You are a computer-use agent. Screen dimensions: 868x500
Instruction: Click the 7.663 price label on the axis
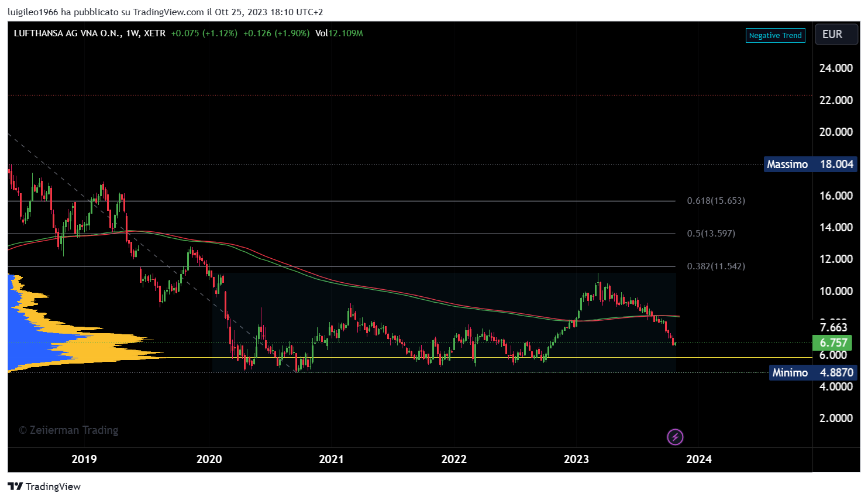point(833,327)
